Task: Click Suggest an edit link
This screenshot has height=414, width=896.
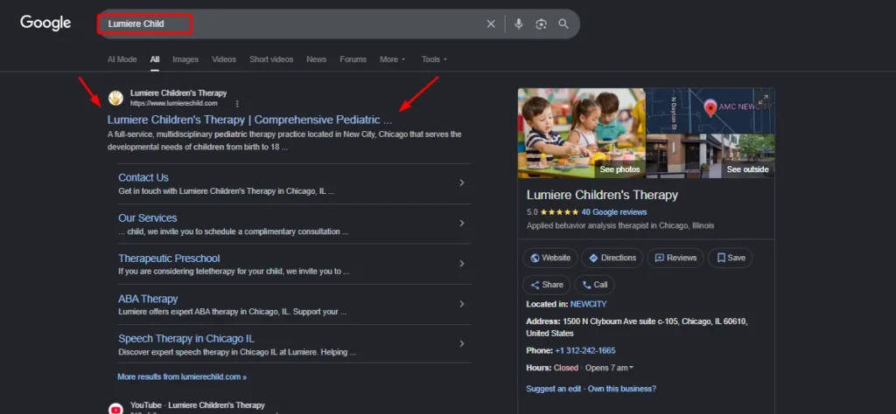Action: 553,389
